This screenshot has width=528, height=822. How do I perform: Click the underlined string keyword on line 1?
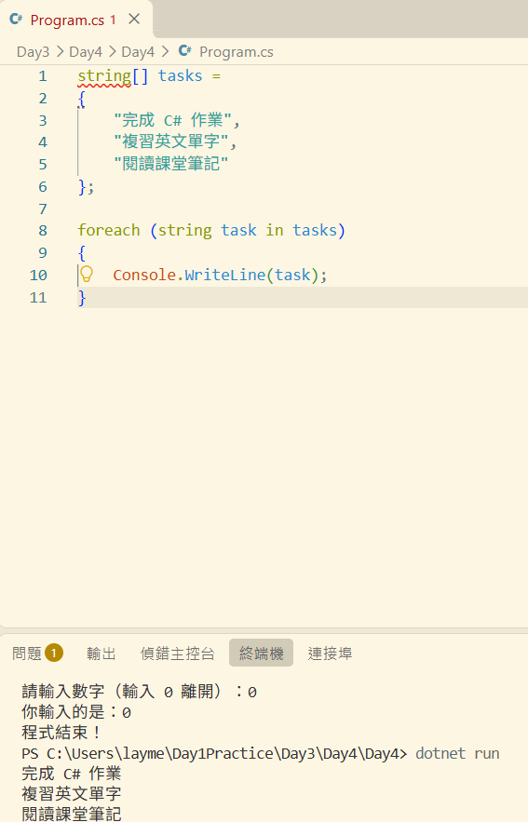[x=104, y=76]
